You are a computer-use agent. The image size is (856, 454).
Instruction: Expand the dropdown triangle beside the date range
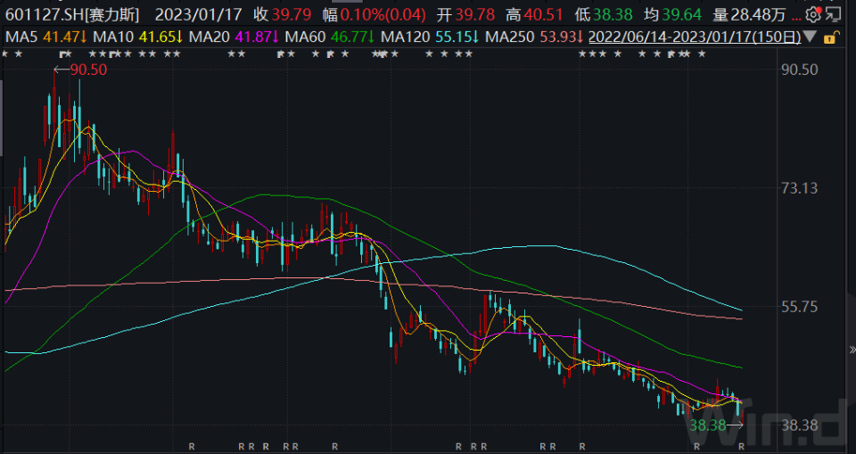809,37
